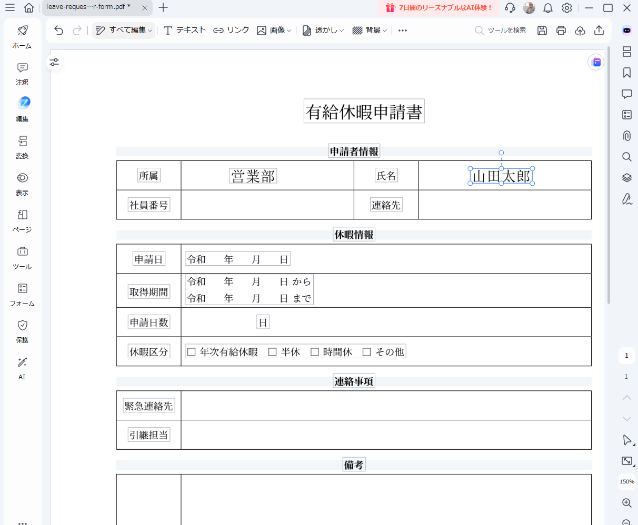Share the document
The image size is (638, 525).
pyautogui.click(x=599, y=31)
